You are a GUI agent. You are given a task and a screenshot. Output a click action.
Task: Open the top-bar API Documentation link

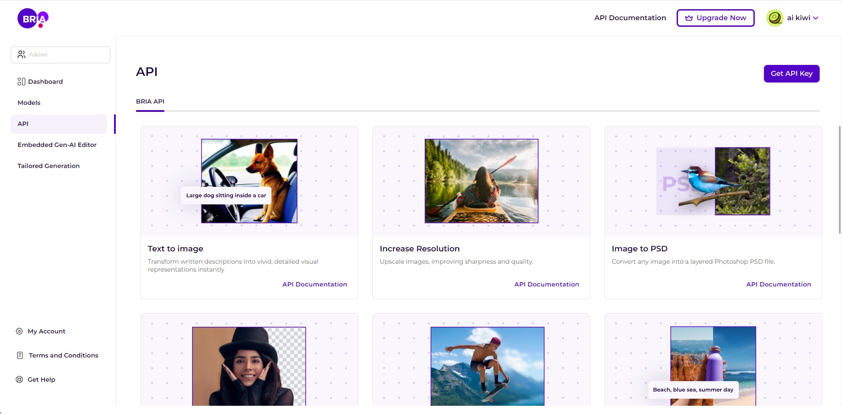pos(630,18)
